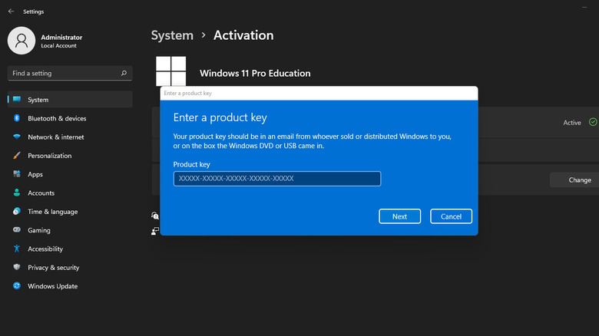Navigate to Gaming settings
The image size is (599, 336).
[x=39, y=230]
